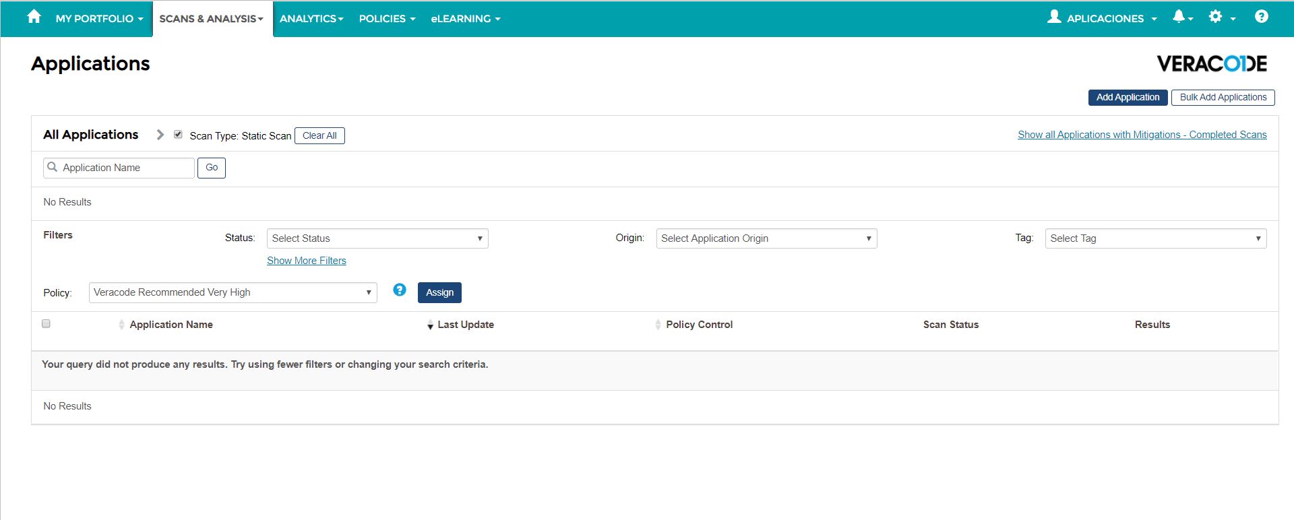Click the chevron next to All Applications

(160, 135)
